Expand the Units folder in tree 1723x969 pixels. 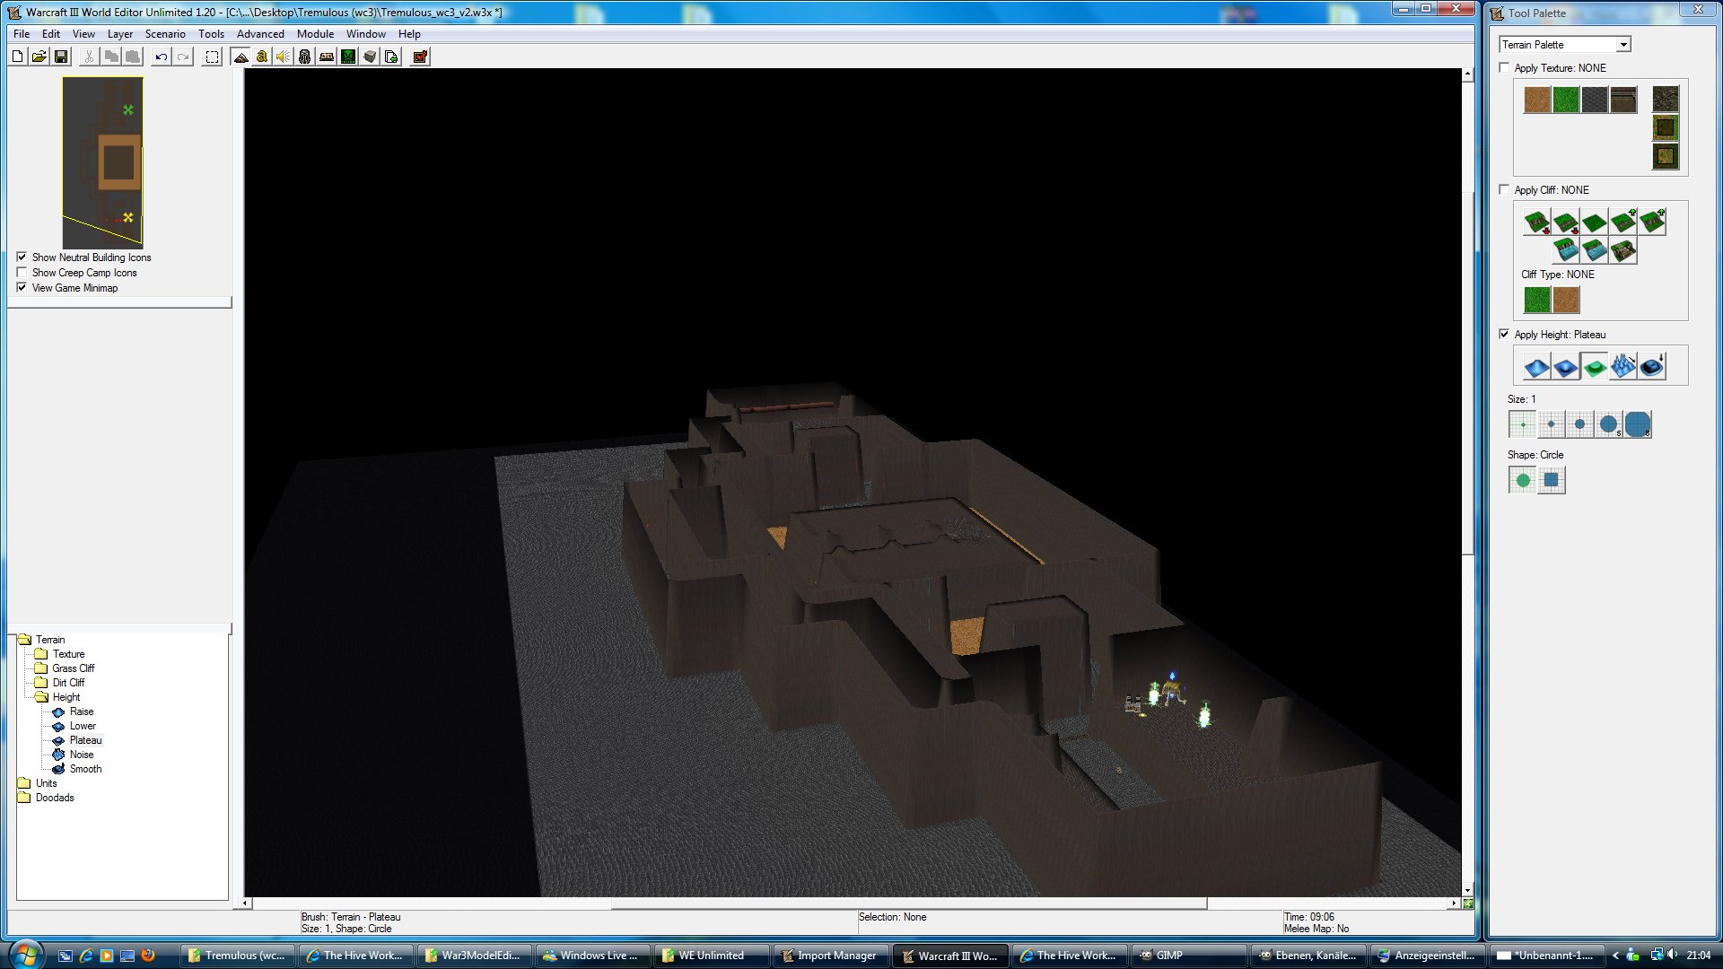click(24, 783)
